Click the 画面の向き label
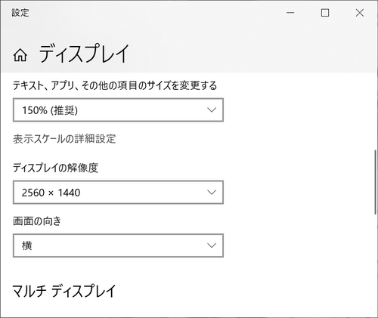 pos(37,221)
